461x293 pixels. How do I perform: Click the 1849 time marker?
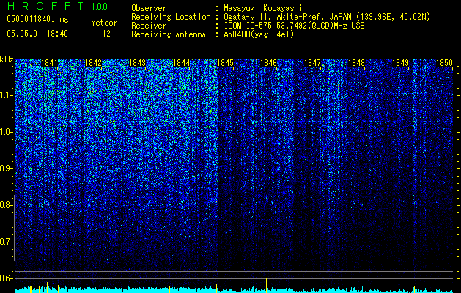(400, 63)
